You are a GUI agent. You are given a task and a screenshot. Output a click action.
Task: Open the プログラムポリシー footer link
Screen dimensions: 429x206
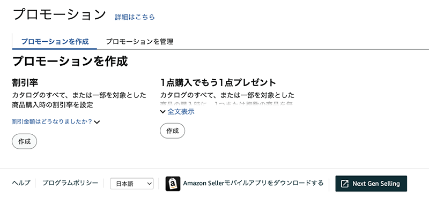[x=70, y=183]
